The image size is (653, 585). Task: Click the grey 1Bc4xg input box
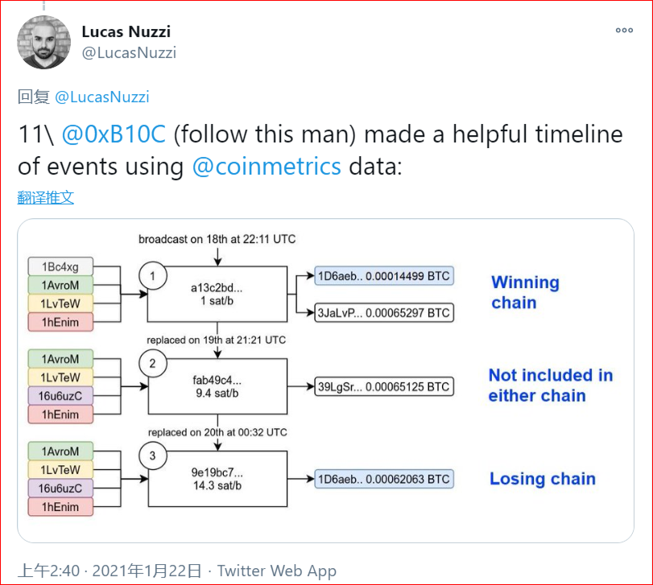click(60, 266)
